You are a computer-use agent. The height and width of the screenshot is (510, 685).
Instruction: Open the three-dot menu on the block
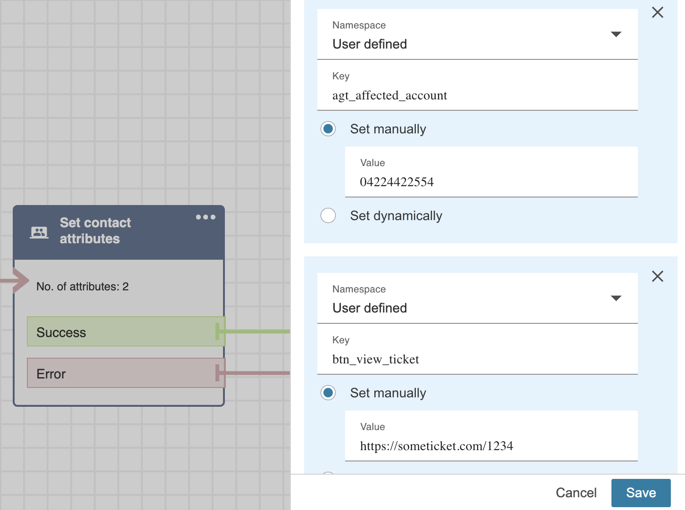[206, 217]
